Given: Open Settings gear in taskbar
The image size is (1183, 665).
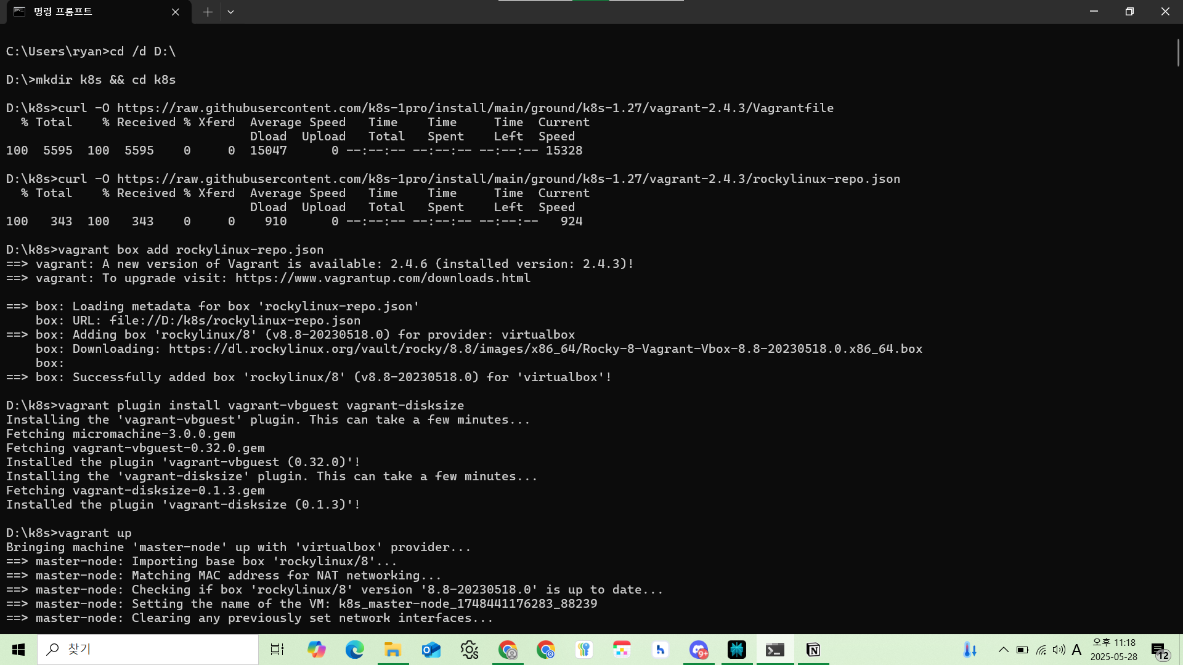Looking at the screenshot, I should [x=469, y=650].
